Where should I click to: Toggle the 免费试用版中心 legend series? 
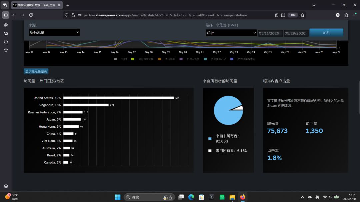coord(243,59)
